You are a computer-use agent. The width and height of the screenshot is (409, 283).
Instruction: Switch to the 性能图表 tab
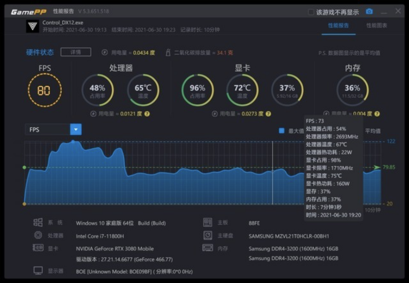(377, 25)
